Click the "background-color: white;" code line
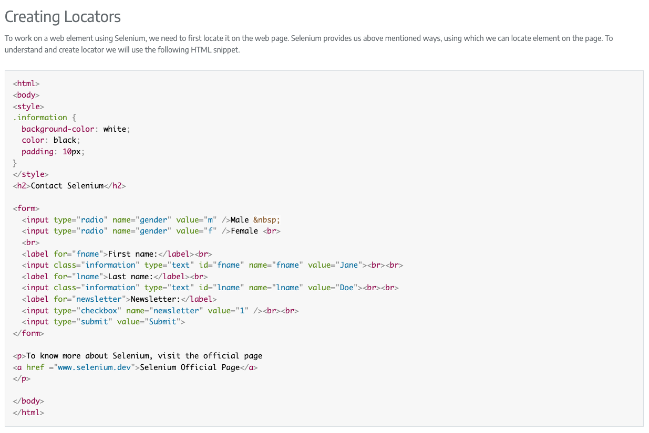Image resolution: width=649 pixels, height=433 pixels. click(75, 129)
